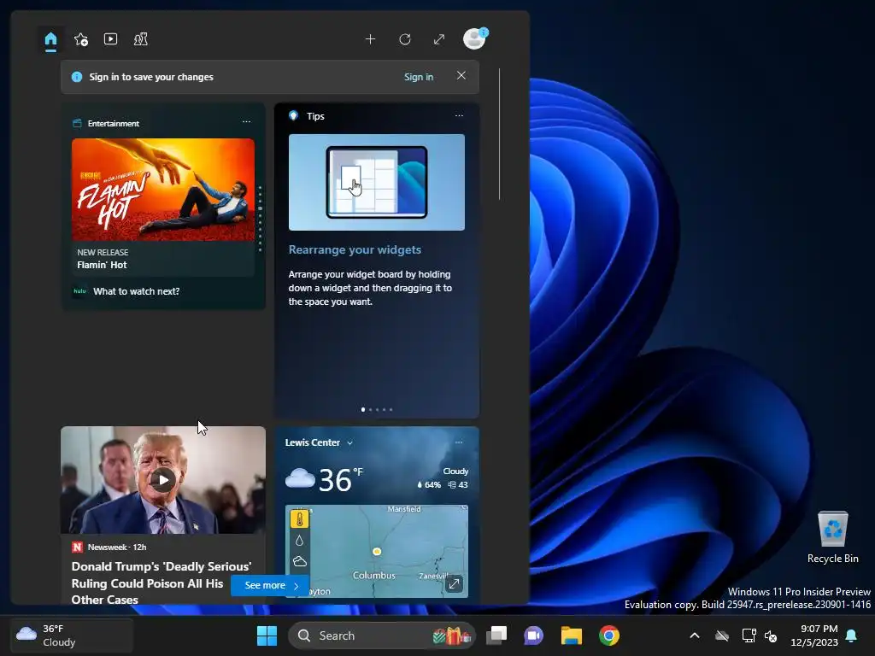Open the taskbar weather widget button
The width and height of the screenshot is (875, 656).
click(72, 635)
